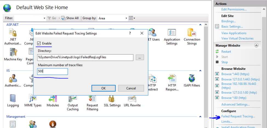Toggle the Enable checkbox in dialog

coord(39,43)
